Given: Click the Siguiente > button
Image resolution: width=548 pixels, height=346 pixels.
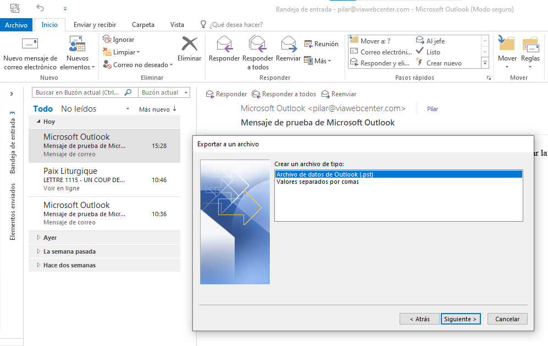Looking at the screenshot, I should 461,318.
